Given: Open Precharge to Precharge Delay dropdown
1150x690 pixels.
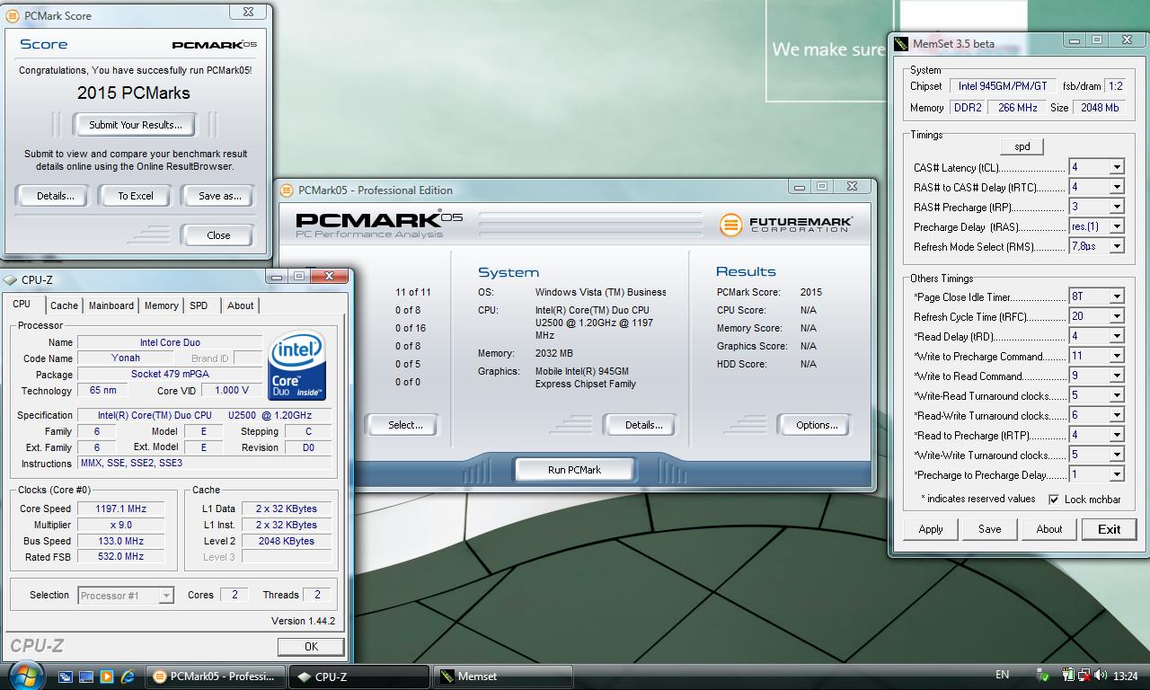Looking at the screenshot, I should pos(1116,474).
